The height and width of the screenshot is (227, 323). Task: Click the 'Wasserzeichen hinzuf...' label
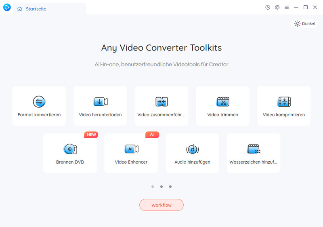coord(253,162)
